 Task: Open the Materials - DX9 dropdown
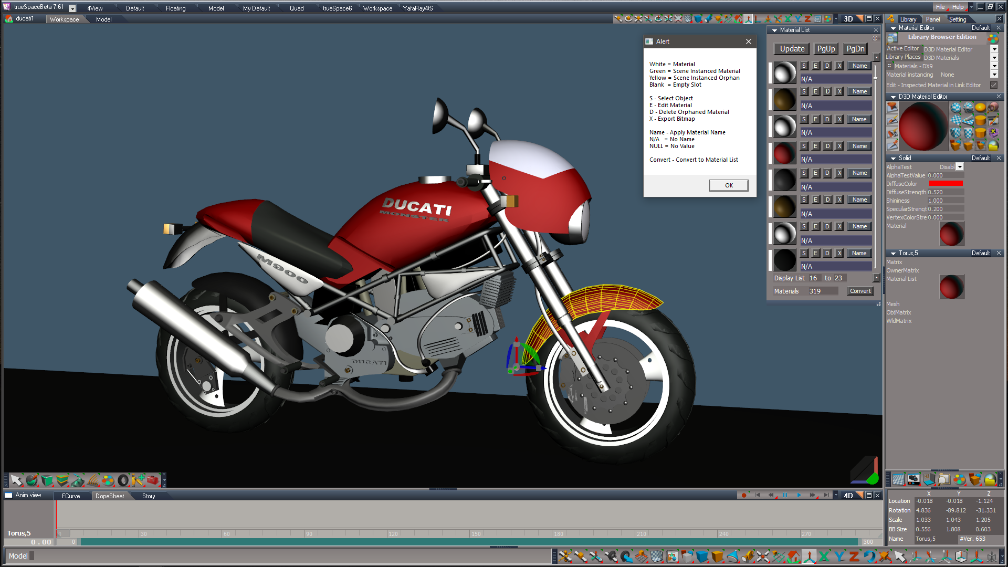tap(994, 66)
